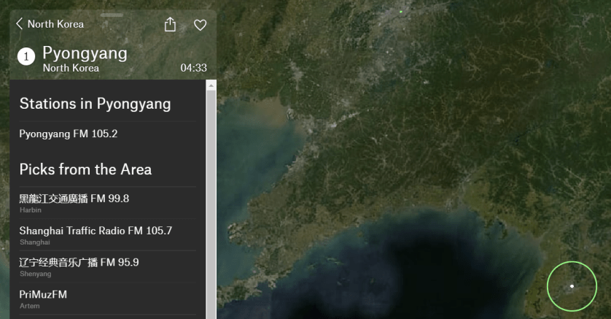
Task: Play 辽宁经典音乐广播 FM 95.9 from Shenyang
Action: click(79, 263)
